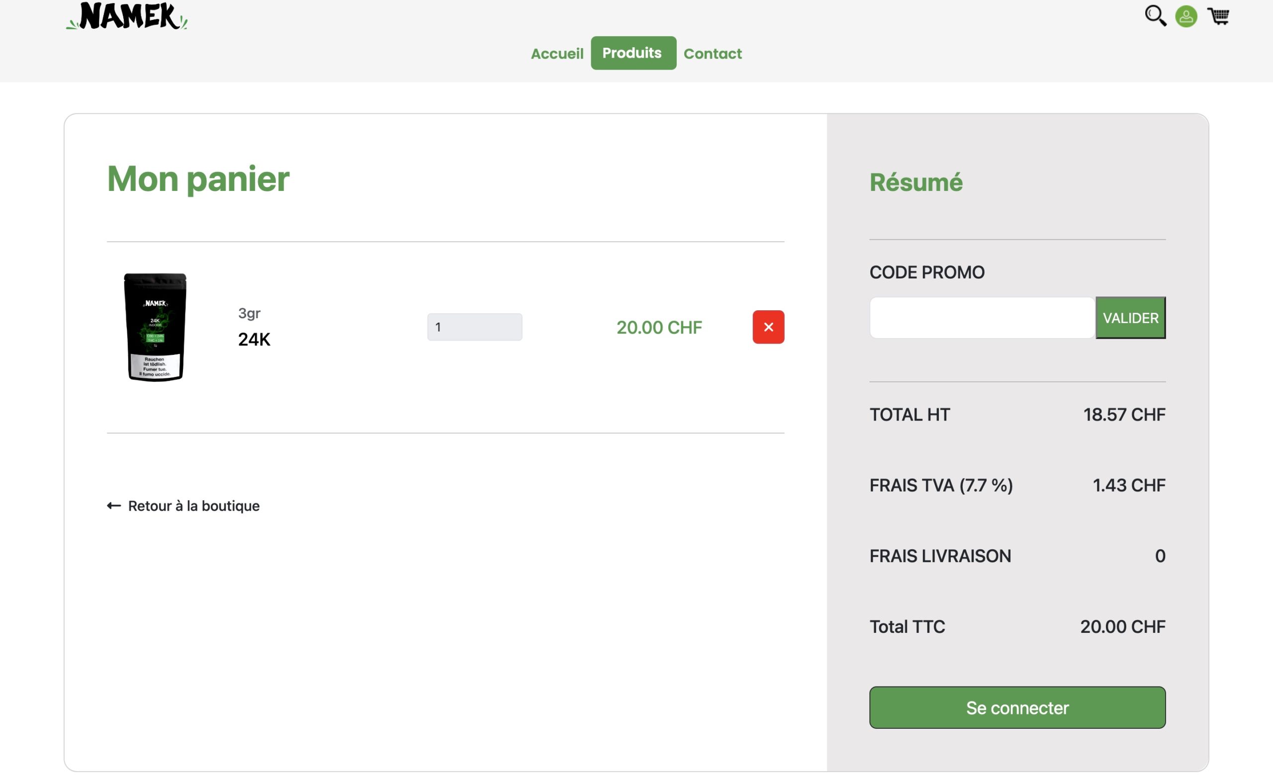Remove the 24K item with red X
Image resolution: width=1273 pixels, height=784 pixels.
coord(768,327)
